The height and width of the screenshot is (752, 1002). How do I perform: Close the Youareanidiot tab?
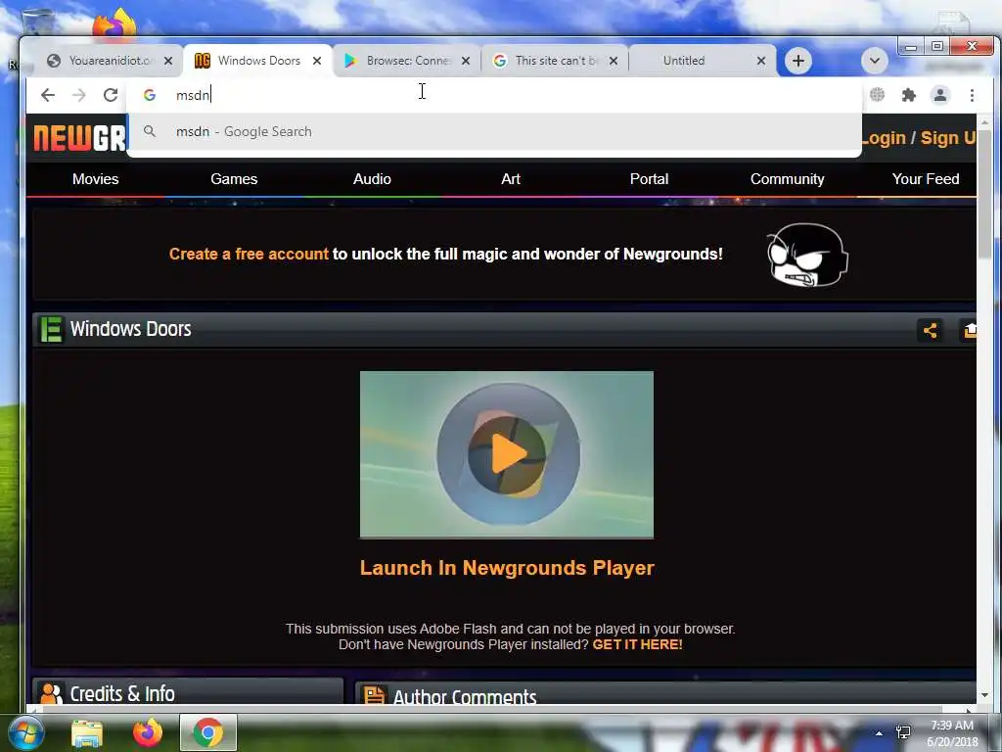168,61
